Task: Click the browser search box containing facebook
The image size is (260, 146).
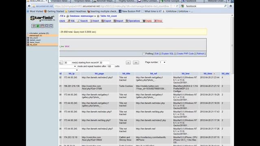Action: pyautogui.click(x=204, y=6)
